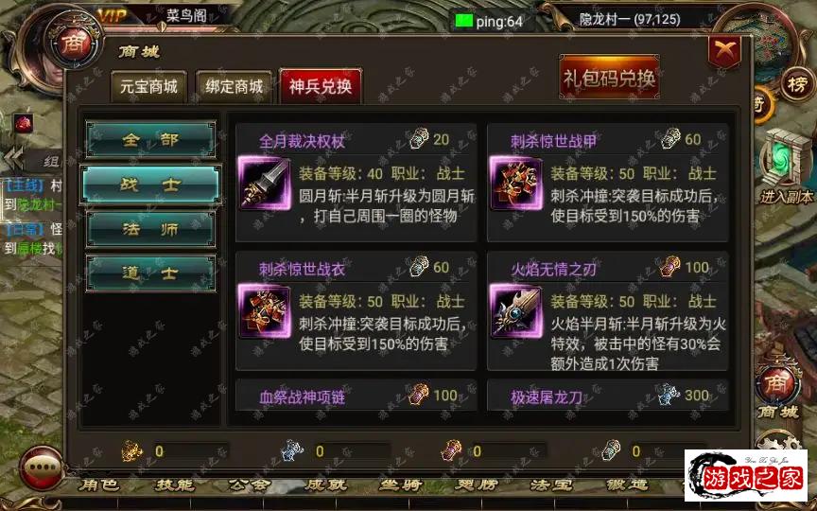Close the 商城 shop window
Screen dimensions: 817x511
pos(724,53)
